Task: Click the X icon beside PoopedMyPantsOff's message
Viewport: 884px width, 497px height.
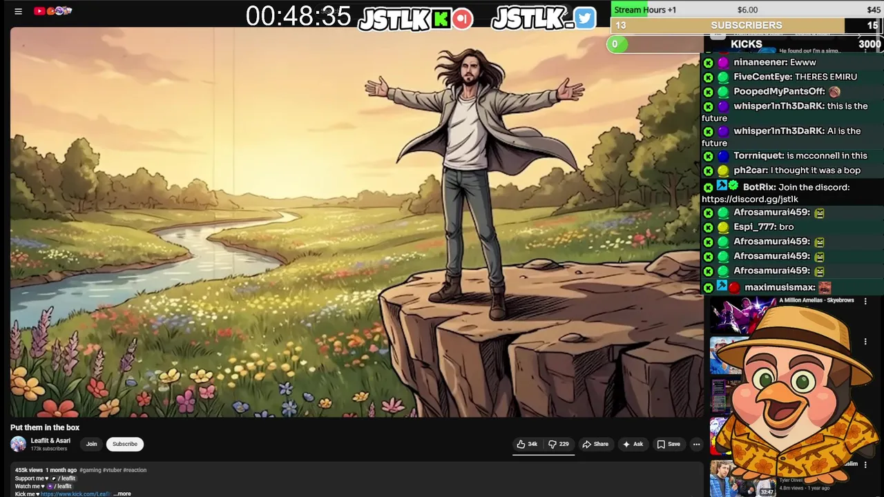Action: point(708,92)
